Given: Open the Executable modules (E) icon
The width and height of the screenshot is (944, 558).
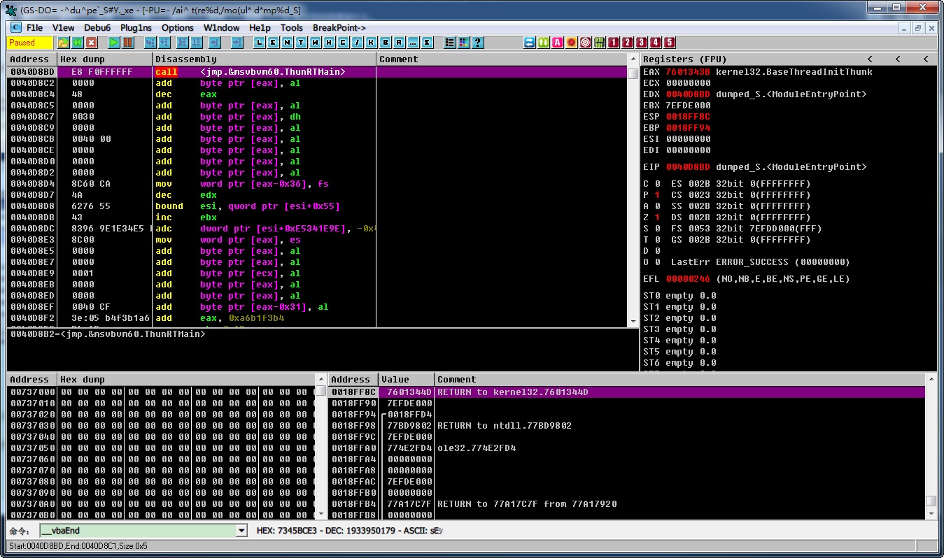Looking at the screenshot, I should click(273, 43).
